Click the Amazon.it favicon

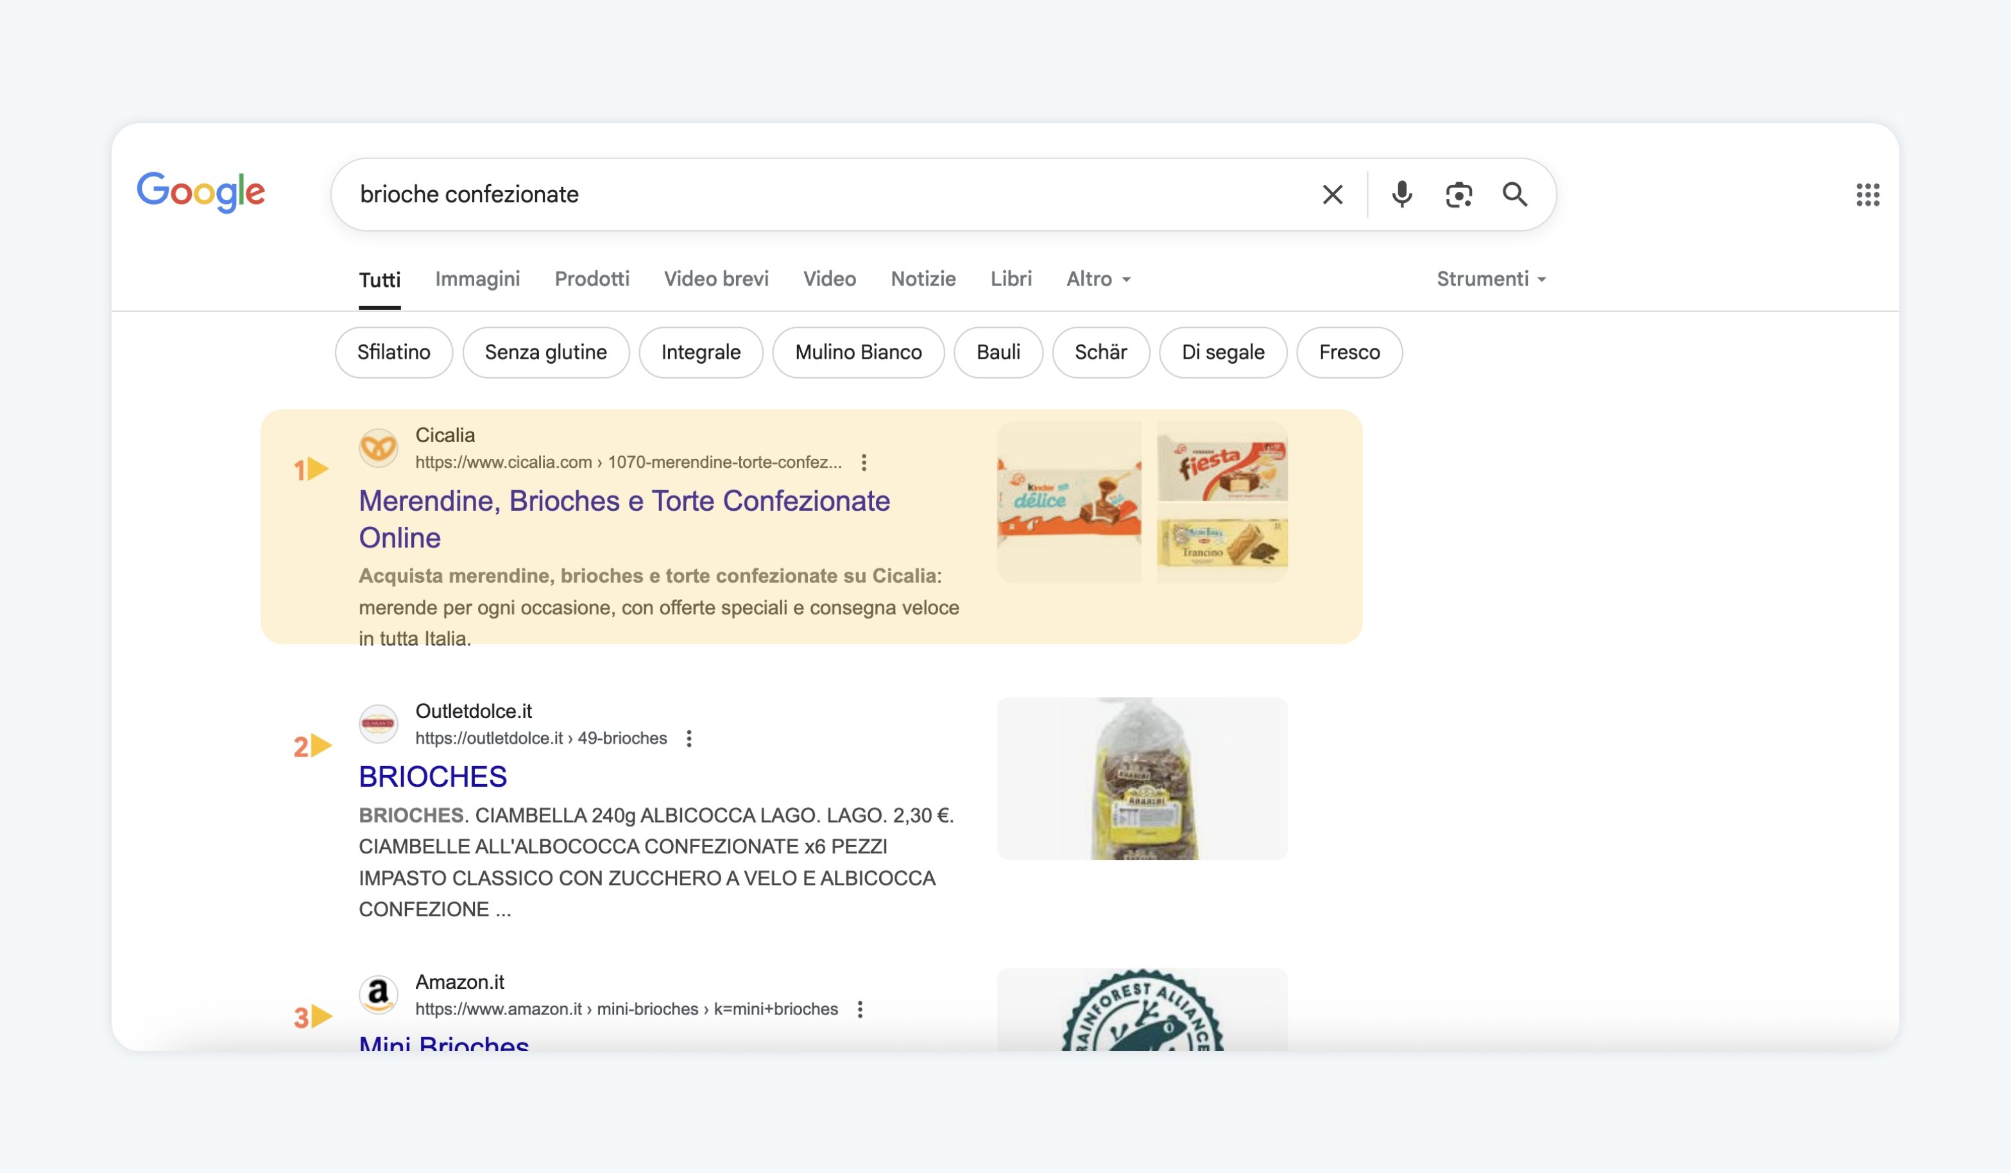(378, 994)
